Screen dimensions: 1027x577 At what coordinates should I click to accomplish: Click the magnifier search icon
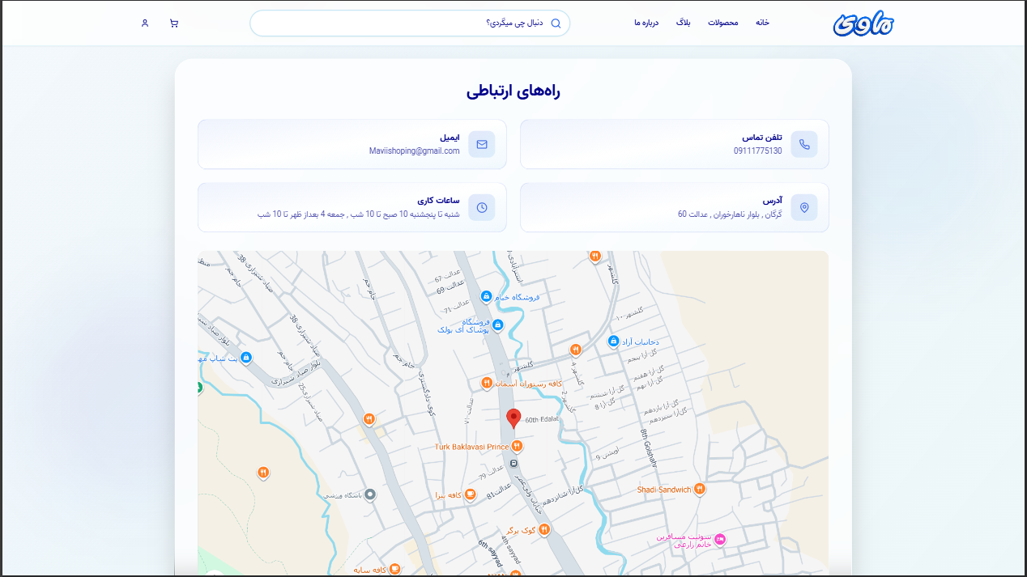pos(556,23)
